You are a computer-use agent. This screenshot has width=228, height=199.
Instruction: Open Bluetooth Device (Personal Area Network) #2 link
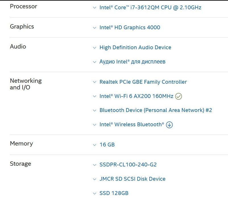click(156, 110)
